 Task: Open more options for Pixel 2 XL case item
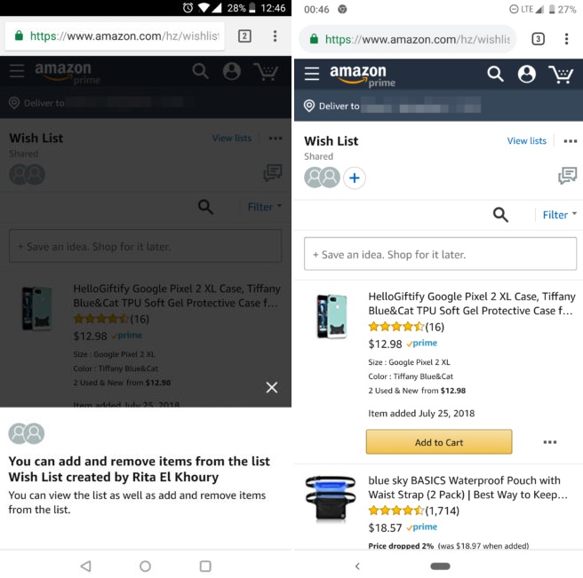tap(549, 442)
